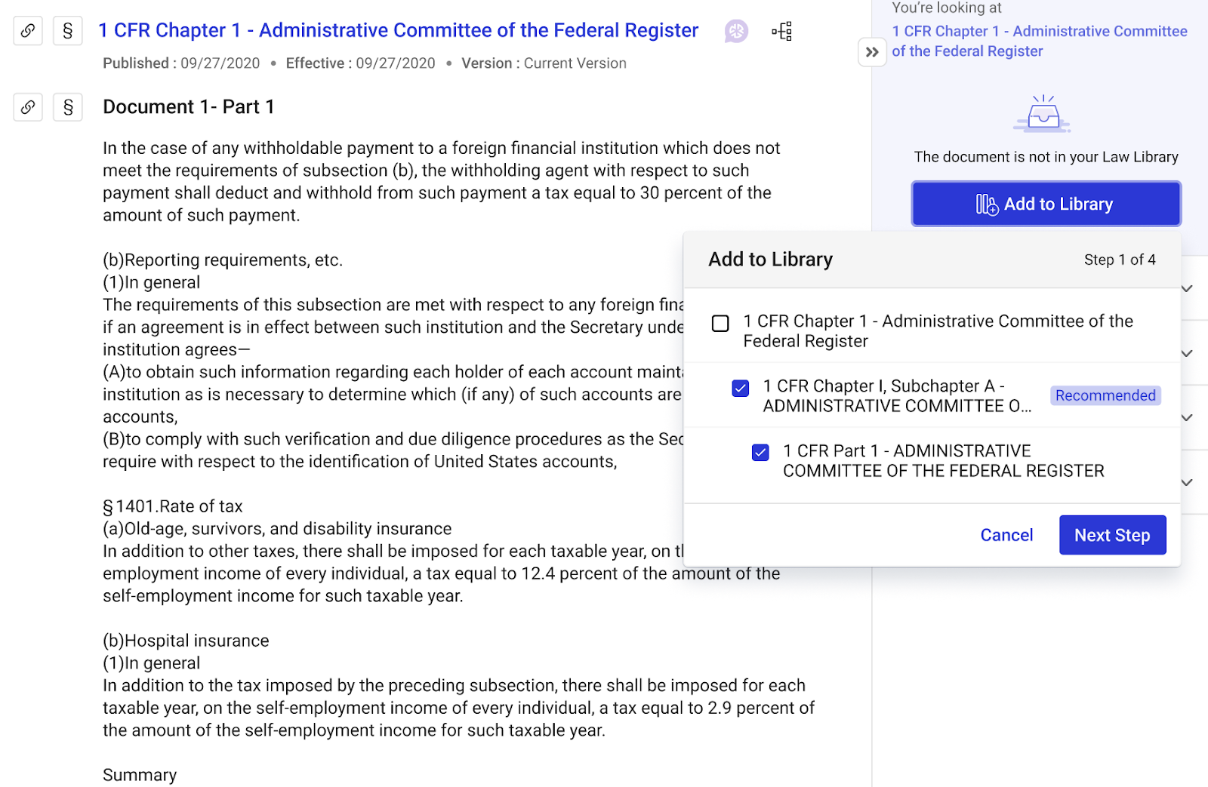Click the blue Add to Library button
This screenshot has width=1208, height=787.
click(1046, 204)
